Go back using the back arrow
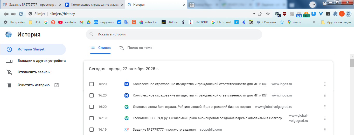The width and height of the screenshot is (354, 135). tap(6, 14)
